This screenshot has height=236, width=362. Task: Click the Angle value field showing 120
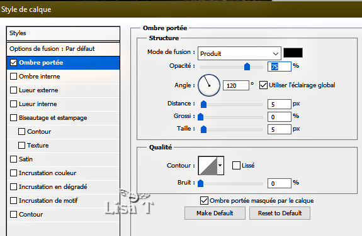(236, 85)
